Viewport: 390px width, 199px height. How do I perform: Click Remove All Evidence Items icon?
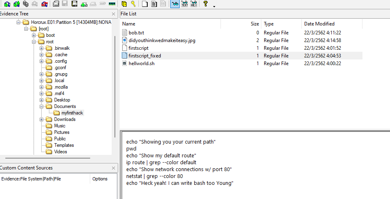point(44,4)
